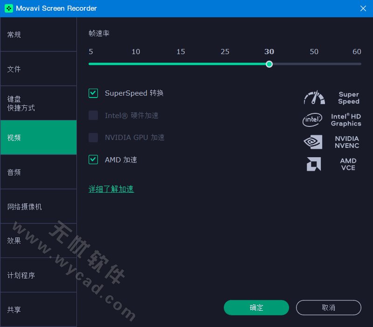Click the 帧速率 heading
Viewport: 373px width, 327px height.
click(x=99, y=33)
